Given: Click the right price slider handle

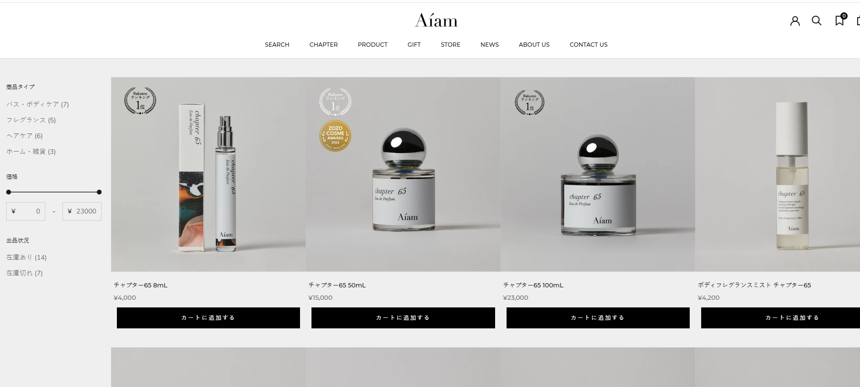Looking at the screenshot, I should pos(99,192).
